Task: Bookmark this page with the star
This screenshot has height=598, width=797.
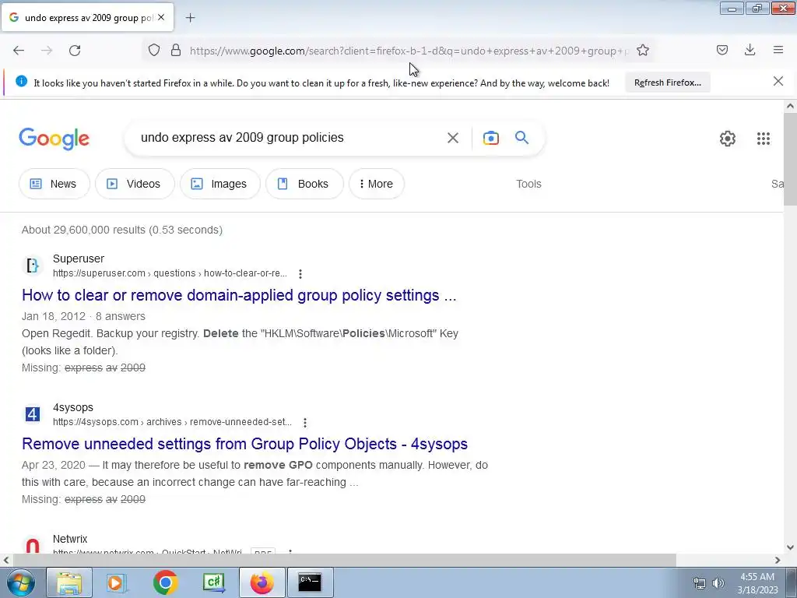Action: coord(642,50)
